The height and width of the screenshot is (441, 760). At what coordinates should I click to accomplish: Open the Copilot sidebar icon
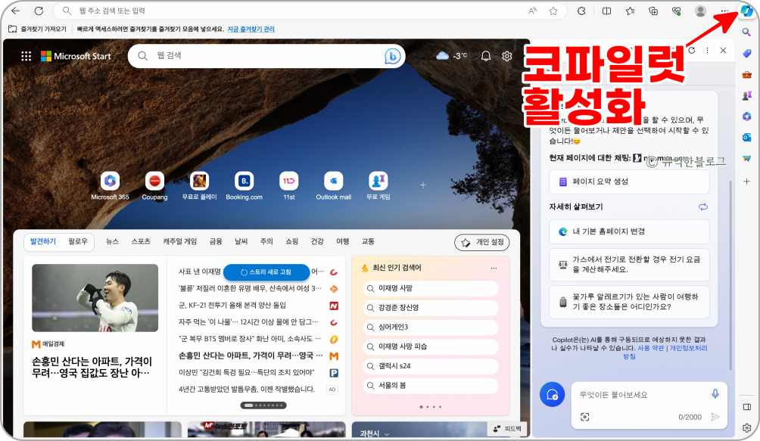[747, 11]
